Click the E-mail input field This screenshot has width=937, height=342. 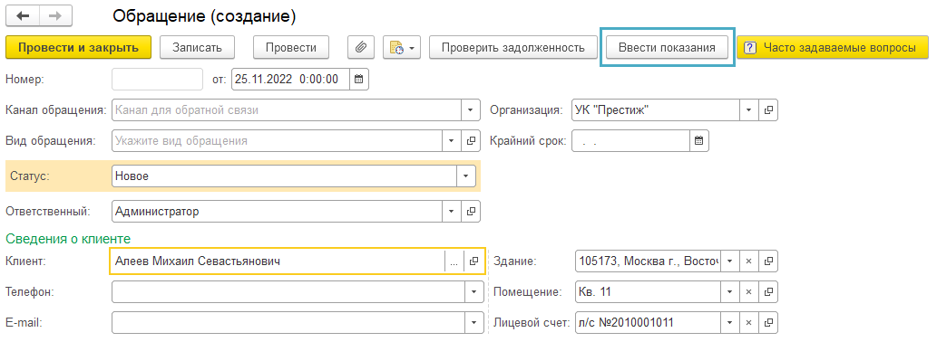288,323
